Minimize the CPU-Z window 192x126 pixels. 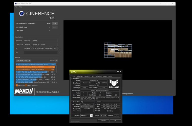click(x=118, y=72)
